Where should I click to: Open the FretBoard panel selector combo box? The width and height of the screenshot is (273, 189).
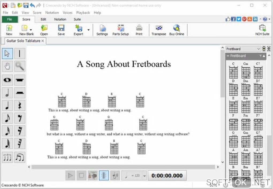pyautogui.click(x=243, y=49)
